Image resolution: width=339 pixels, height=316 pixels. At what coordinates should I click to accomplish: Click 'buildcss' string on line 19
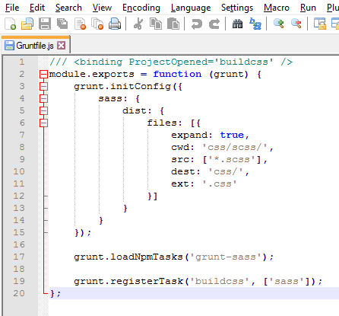(220, 281)
